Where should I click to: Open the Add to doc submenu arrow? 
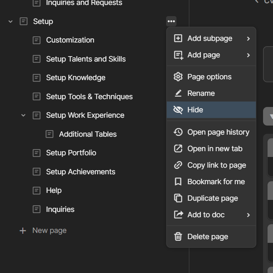coord(248,215)
